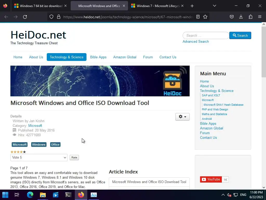The height and width of the screenshot is (200, 266).
Task: Open the Firefox downloads panel
Action: click(241, 17)
